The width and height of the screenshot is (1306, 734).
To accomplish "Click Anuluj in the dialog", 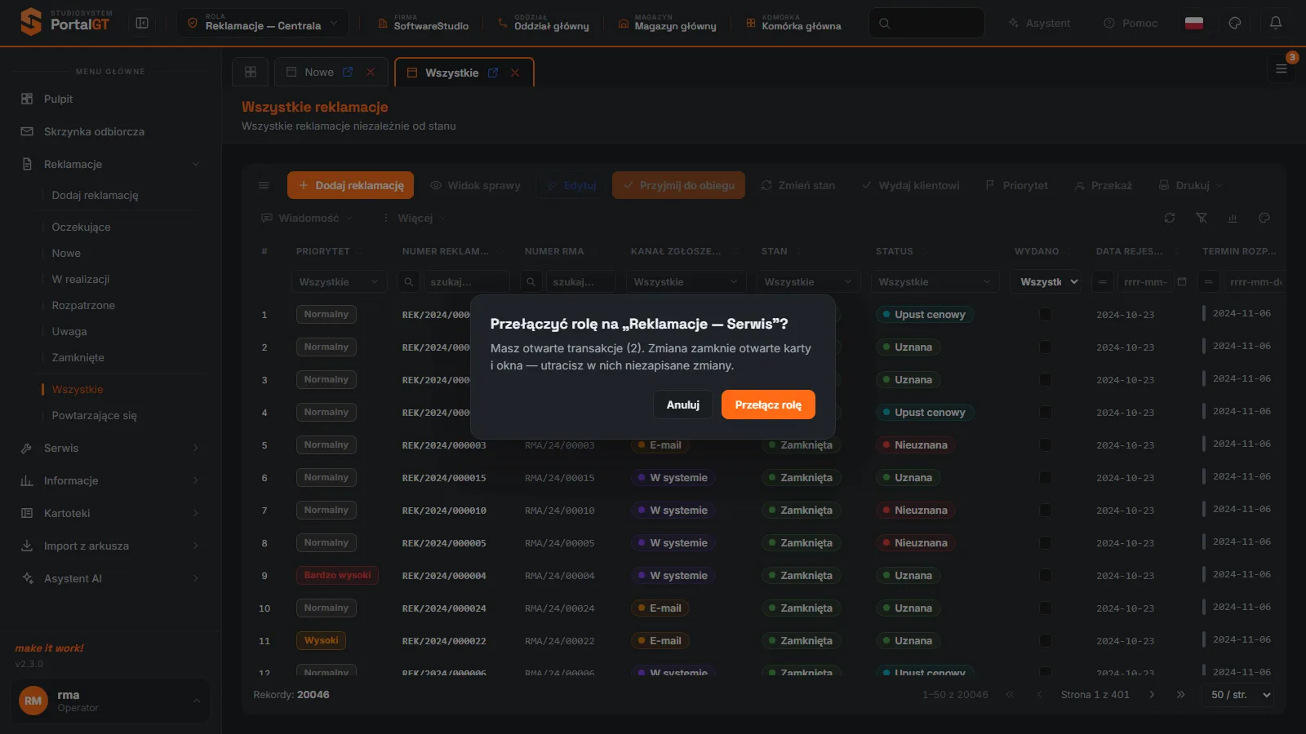I will click(x=683, y=405).
